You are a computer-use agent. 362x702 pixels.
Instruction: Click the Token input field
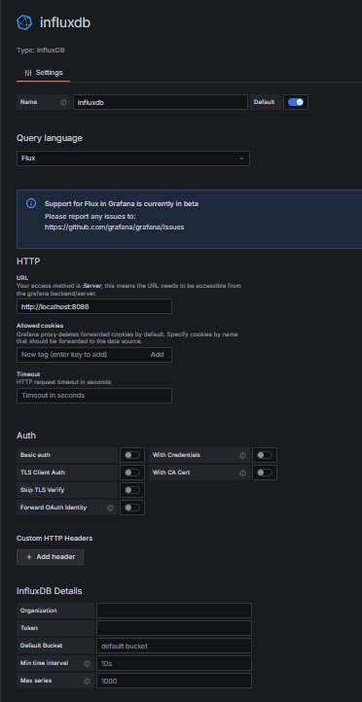pyautogui.click(x=174, y=628)
